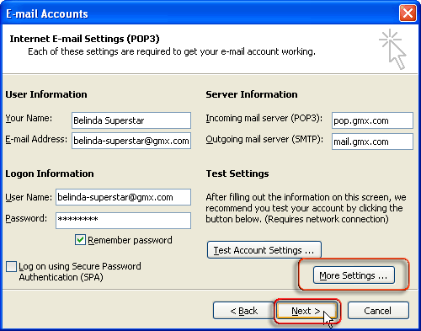The height and width of the screenshot is (331, 421).
Task: Click the 'Internet E-mail Settings (POP3)' heading
Action: point(84,39)
